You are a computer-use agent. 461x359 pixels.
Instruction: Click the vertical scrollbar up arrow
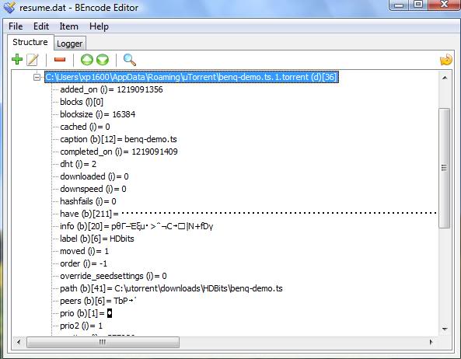coord(445,78)
